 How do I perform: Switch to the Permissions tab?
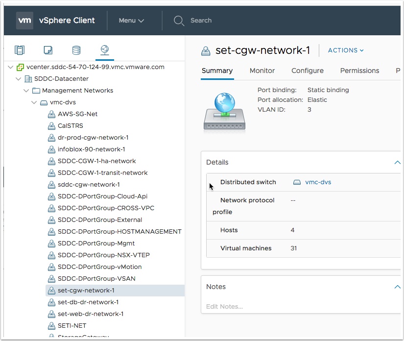pos(359,71)
